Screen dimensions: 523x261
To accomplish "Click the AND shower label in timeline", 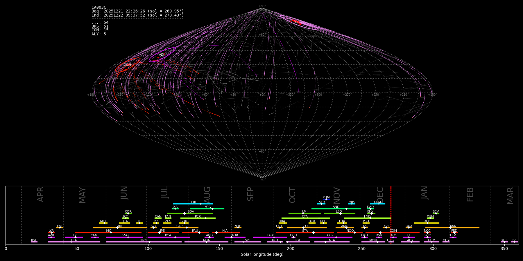I will 336,207.
